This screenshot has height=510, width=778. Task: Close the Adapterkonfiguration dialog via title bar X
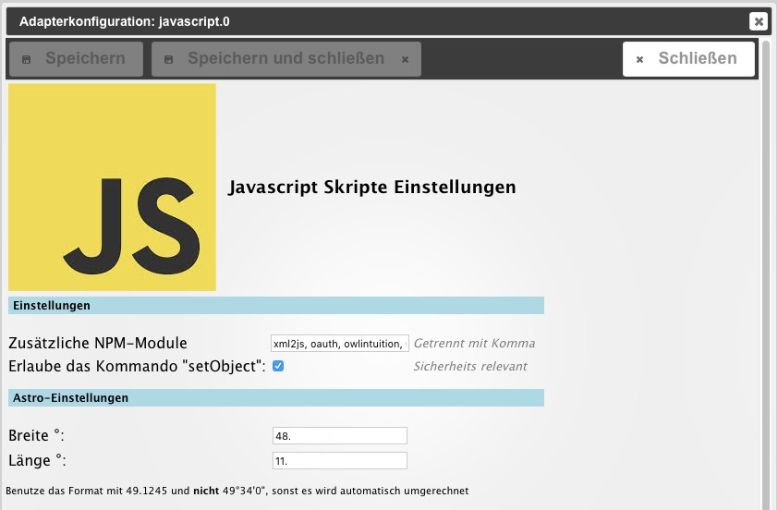point(758,21)
